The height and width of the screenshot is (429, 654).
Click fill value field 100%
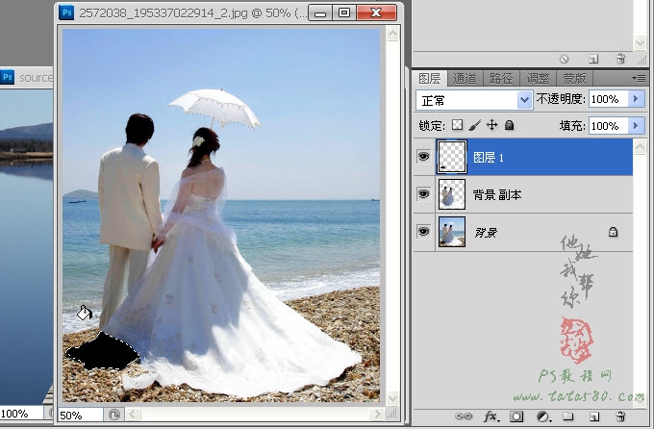[x=609, y=126]
